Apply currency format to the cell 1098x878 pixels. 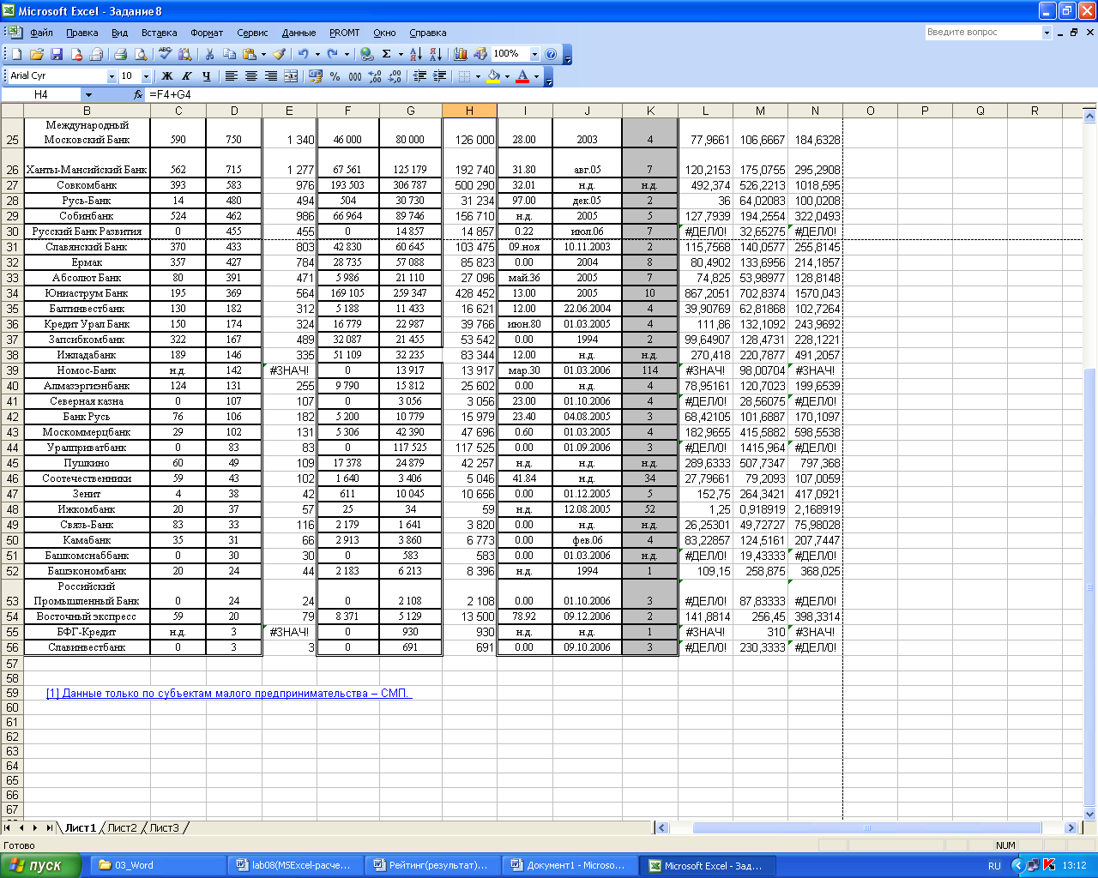(316, 76)
